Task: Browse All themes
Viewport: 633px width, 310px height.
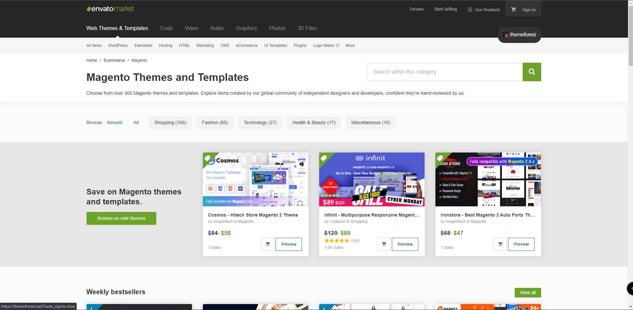Action: 136,122
